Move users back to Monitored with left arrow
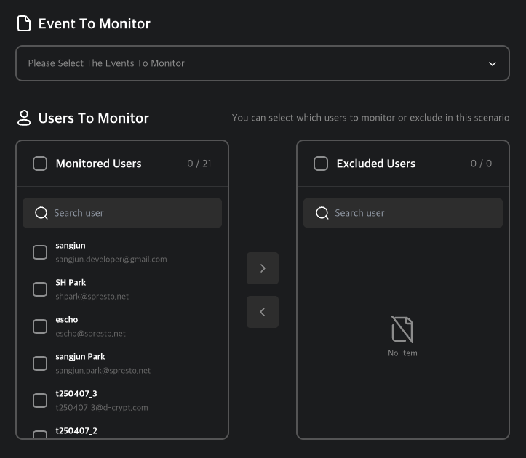The height and width of the screenshot is (458, 526). [x=263, y=312]
